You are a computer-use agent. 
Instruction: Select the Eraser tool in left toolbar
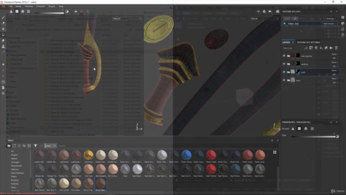click(3, 23)
